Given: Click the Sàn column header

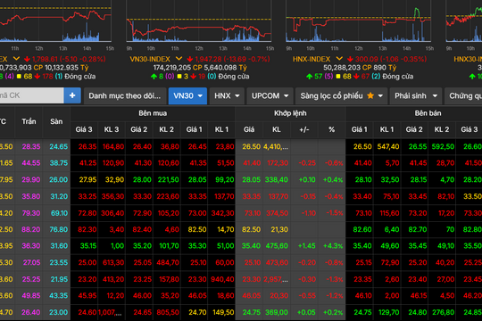Looking at the screenshot, I should (56, 121).
